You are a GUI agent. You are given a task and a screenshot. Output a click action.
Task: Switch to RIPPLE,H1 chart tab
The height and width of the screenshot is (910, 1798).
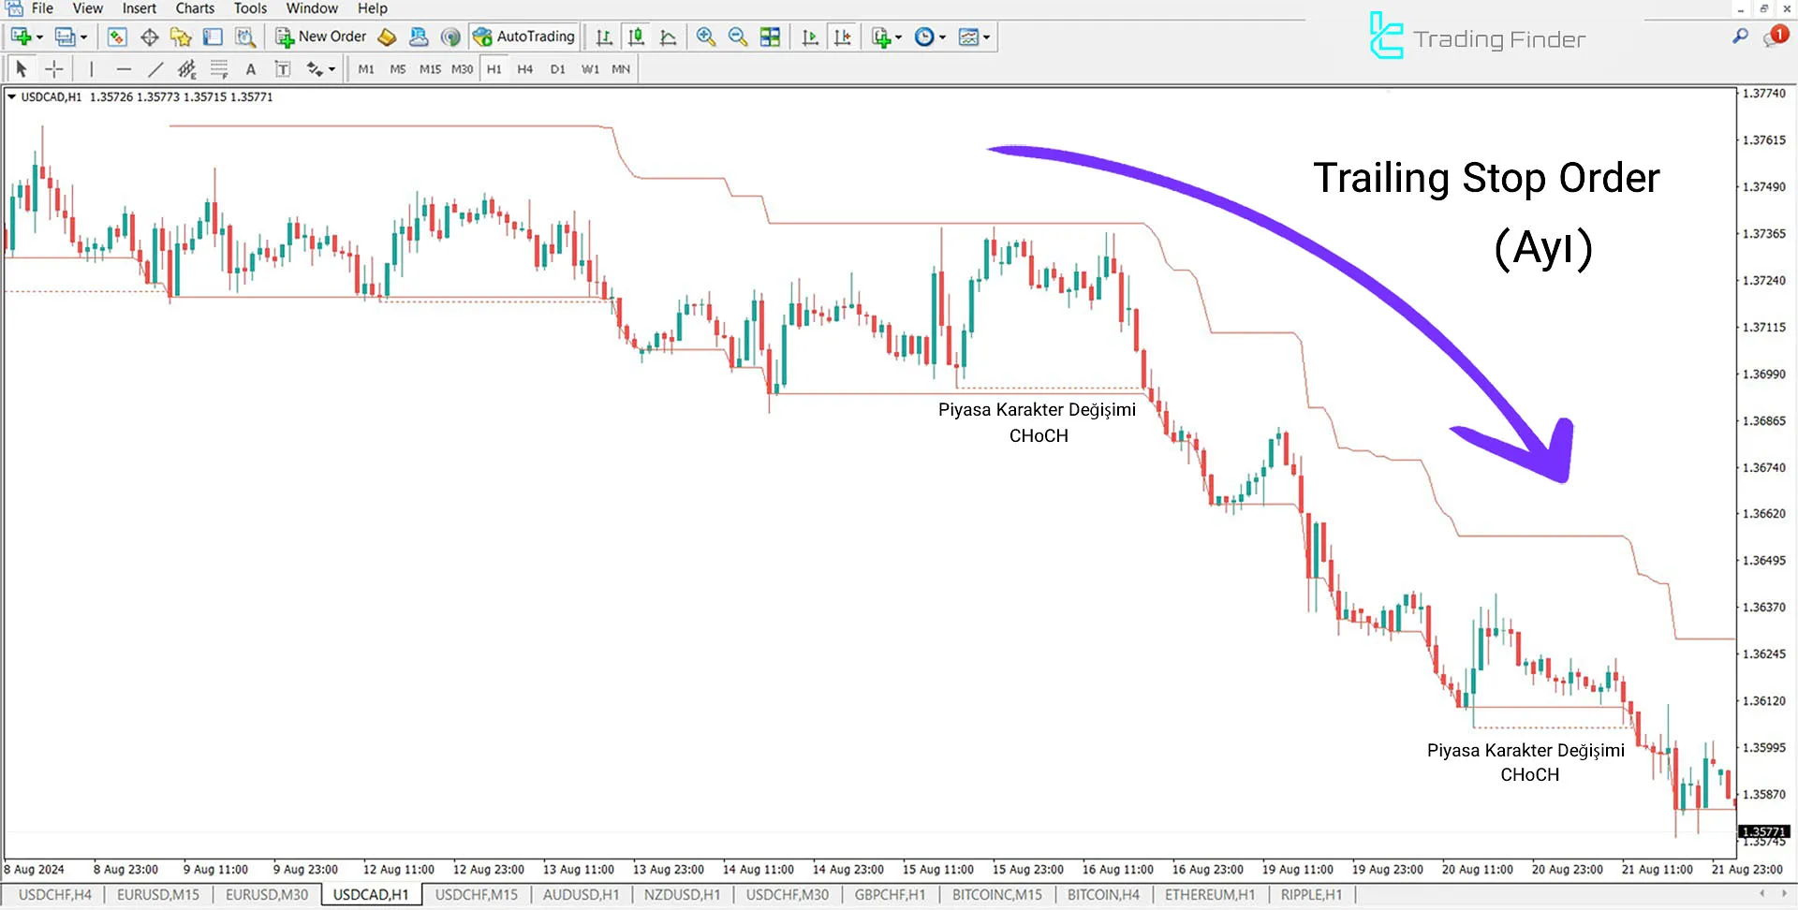pyautogui.click(x=1311, y=895)
